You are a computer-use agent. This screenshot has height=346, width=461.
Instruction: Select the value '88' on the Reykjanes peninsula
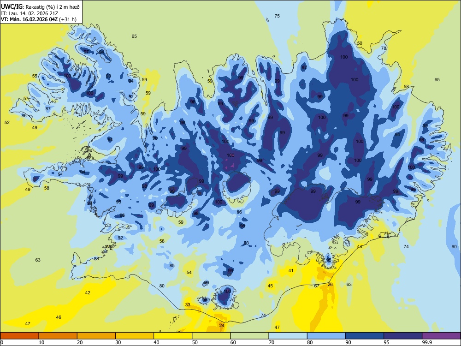(x=96, y=259)
